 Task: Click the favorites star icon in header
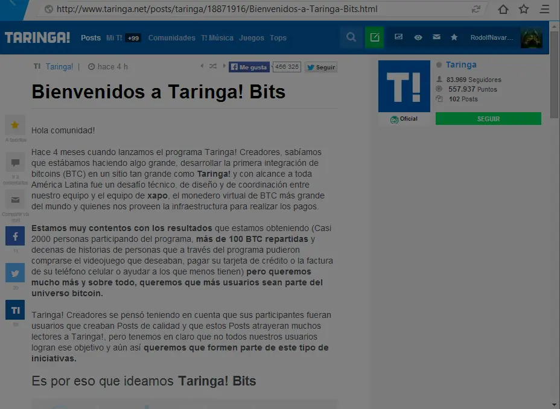click(454, 37)
